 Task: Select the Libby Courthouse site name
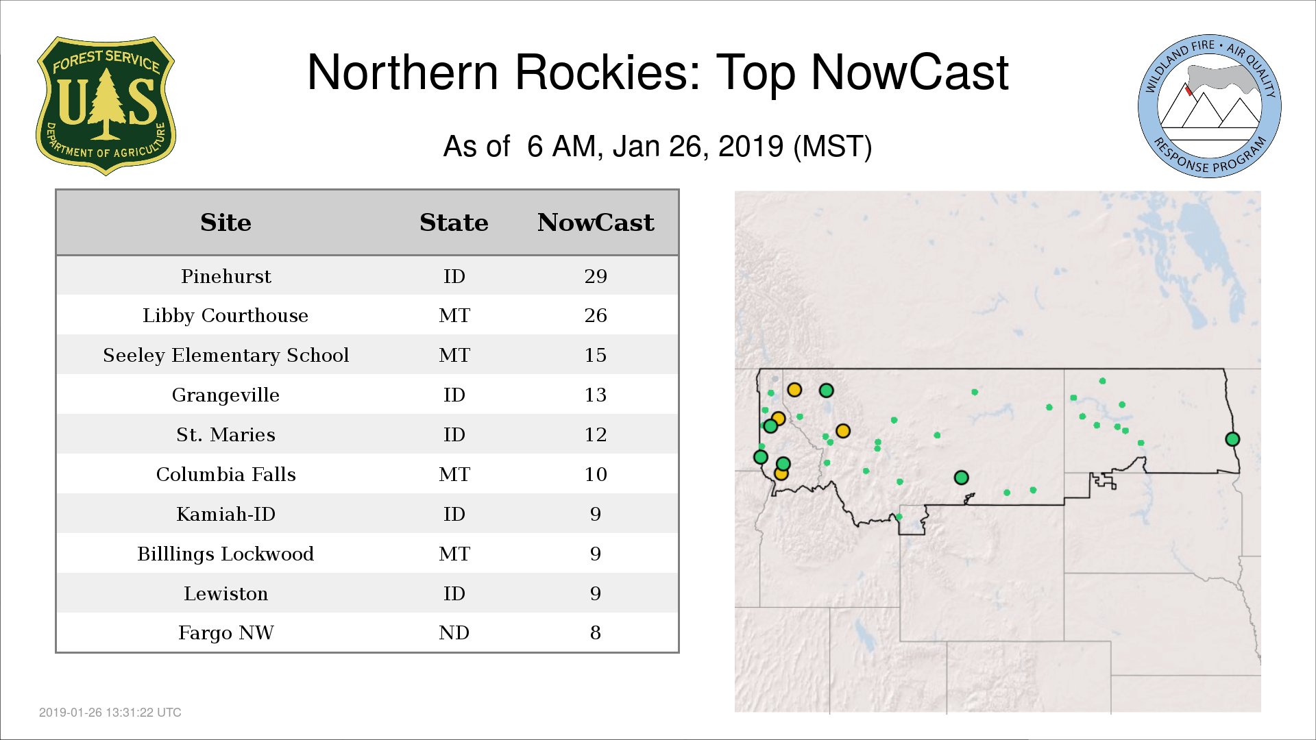[226, 315]
